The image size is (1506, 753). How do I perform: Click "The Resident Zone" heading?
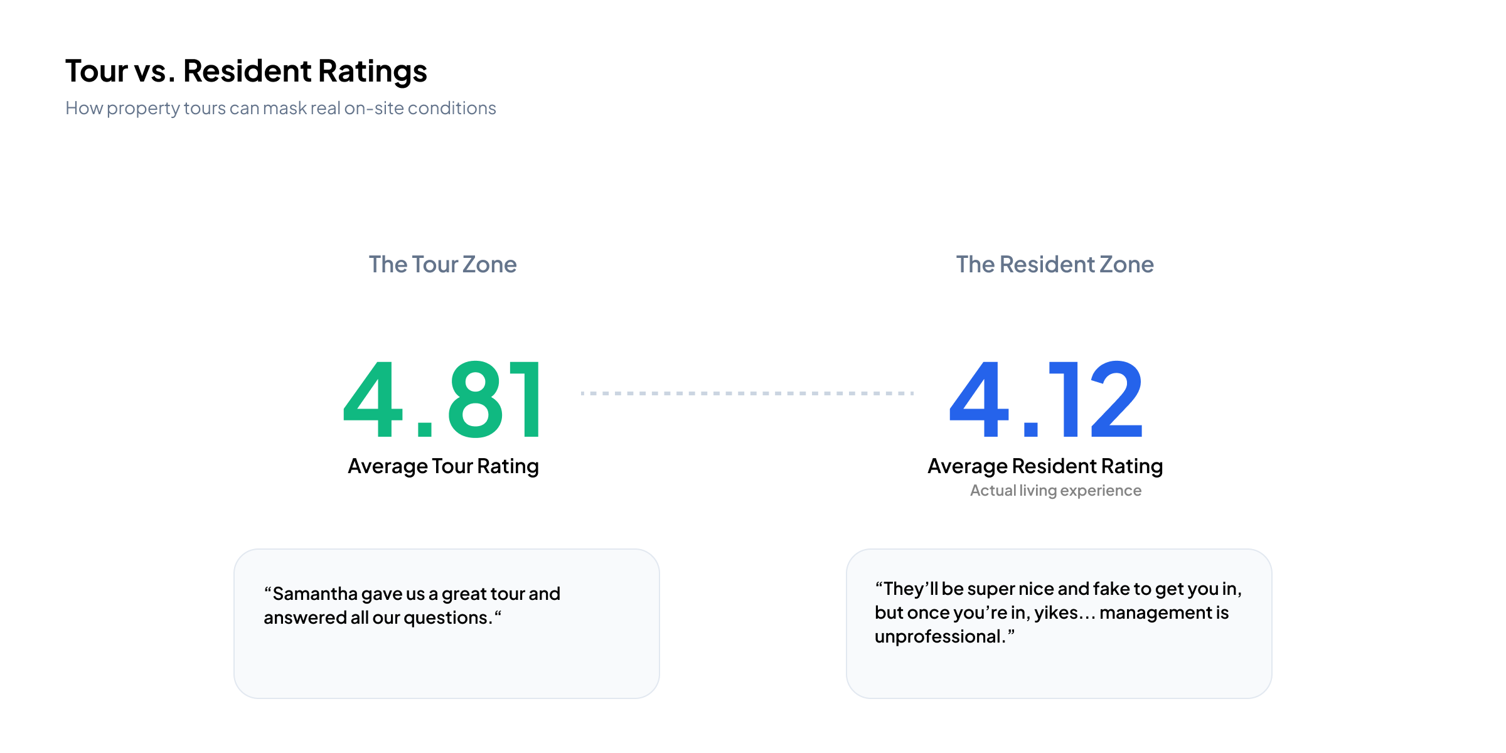(1054, 264)
